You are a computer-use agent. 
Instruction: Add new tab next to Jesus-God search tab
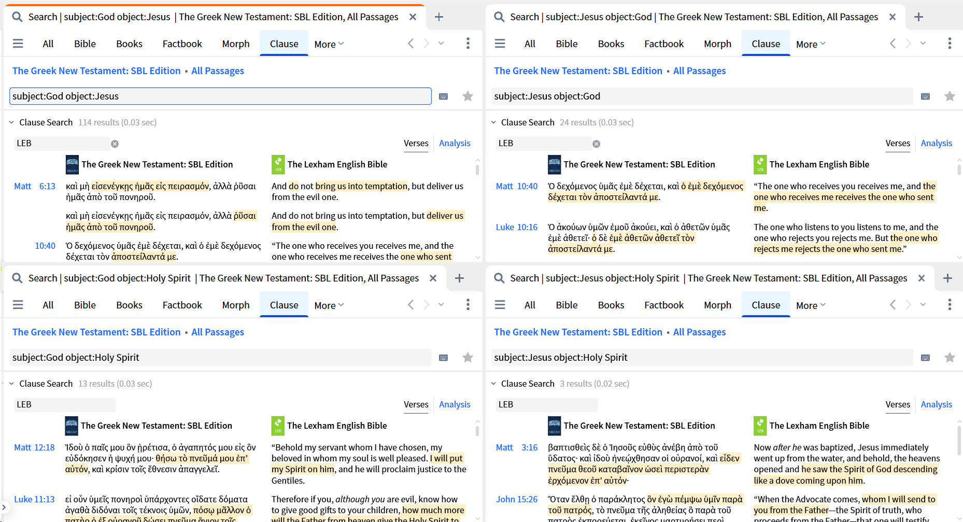coord(919,17)
